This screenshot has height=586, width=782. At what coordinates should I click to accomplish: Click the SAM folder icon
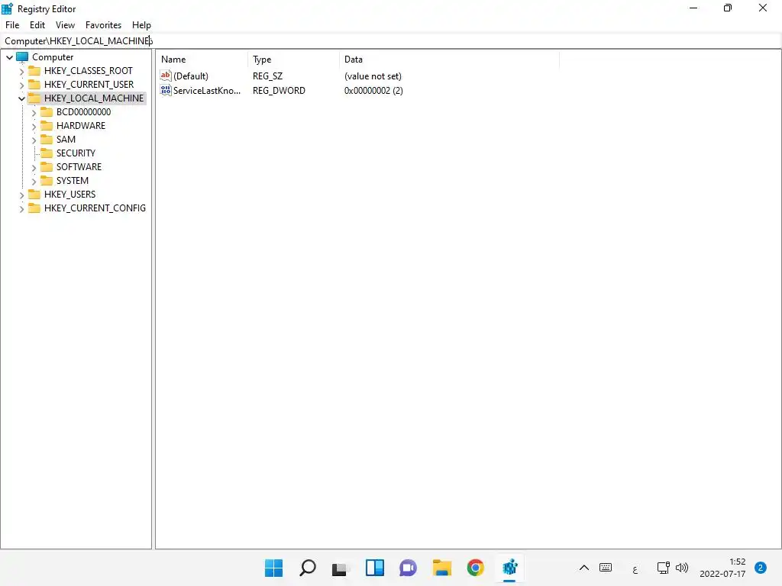tap(47, 139)
